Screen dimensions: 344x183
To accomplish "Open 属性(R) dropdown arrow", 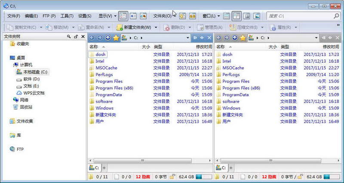I will [296, 27].
